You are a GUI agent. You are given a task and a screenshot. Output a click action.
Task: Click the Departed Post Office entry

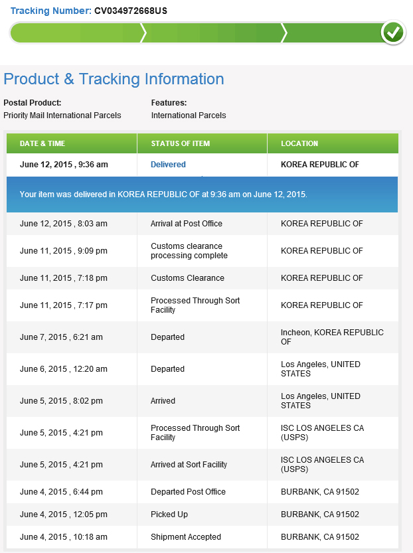coord(188,492)
